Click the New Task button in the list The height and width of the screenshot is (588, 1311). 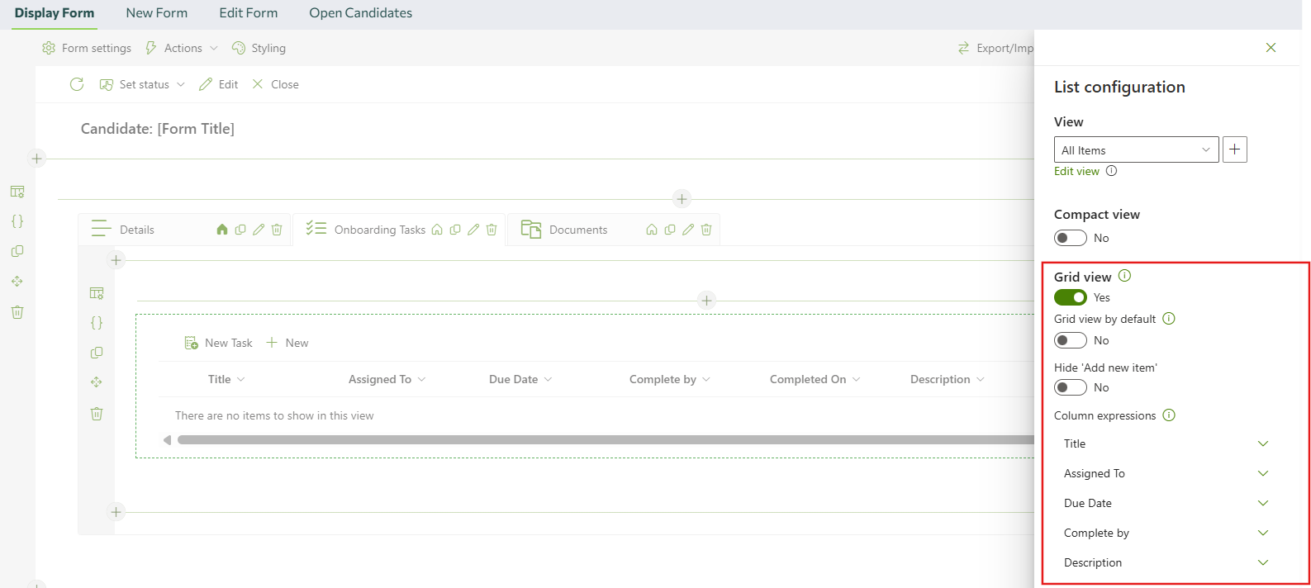tap(219, 343)
